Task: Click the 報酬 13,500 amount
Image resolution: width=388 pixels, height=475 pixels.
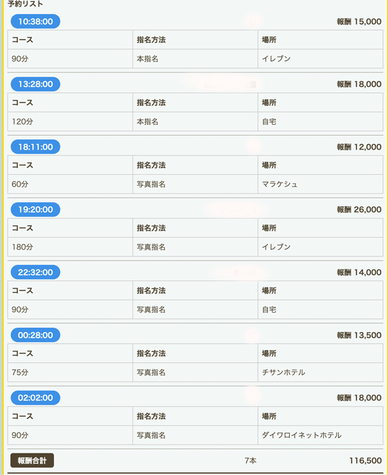Action: point(359,335)
